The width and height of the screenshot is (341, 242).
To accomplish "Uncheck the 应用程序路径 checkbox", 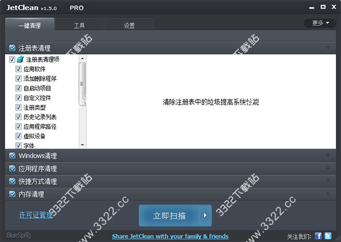I will [x=19, y=126].
